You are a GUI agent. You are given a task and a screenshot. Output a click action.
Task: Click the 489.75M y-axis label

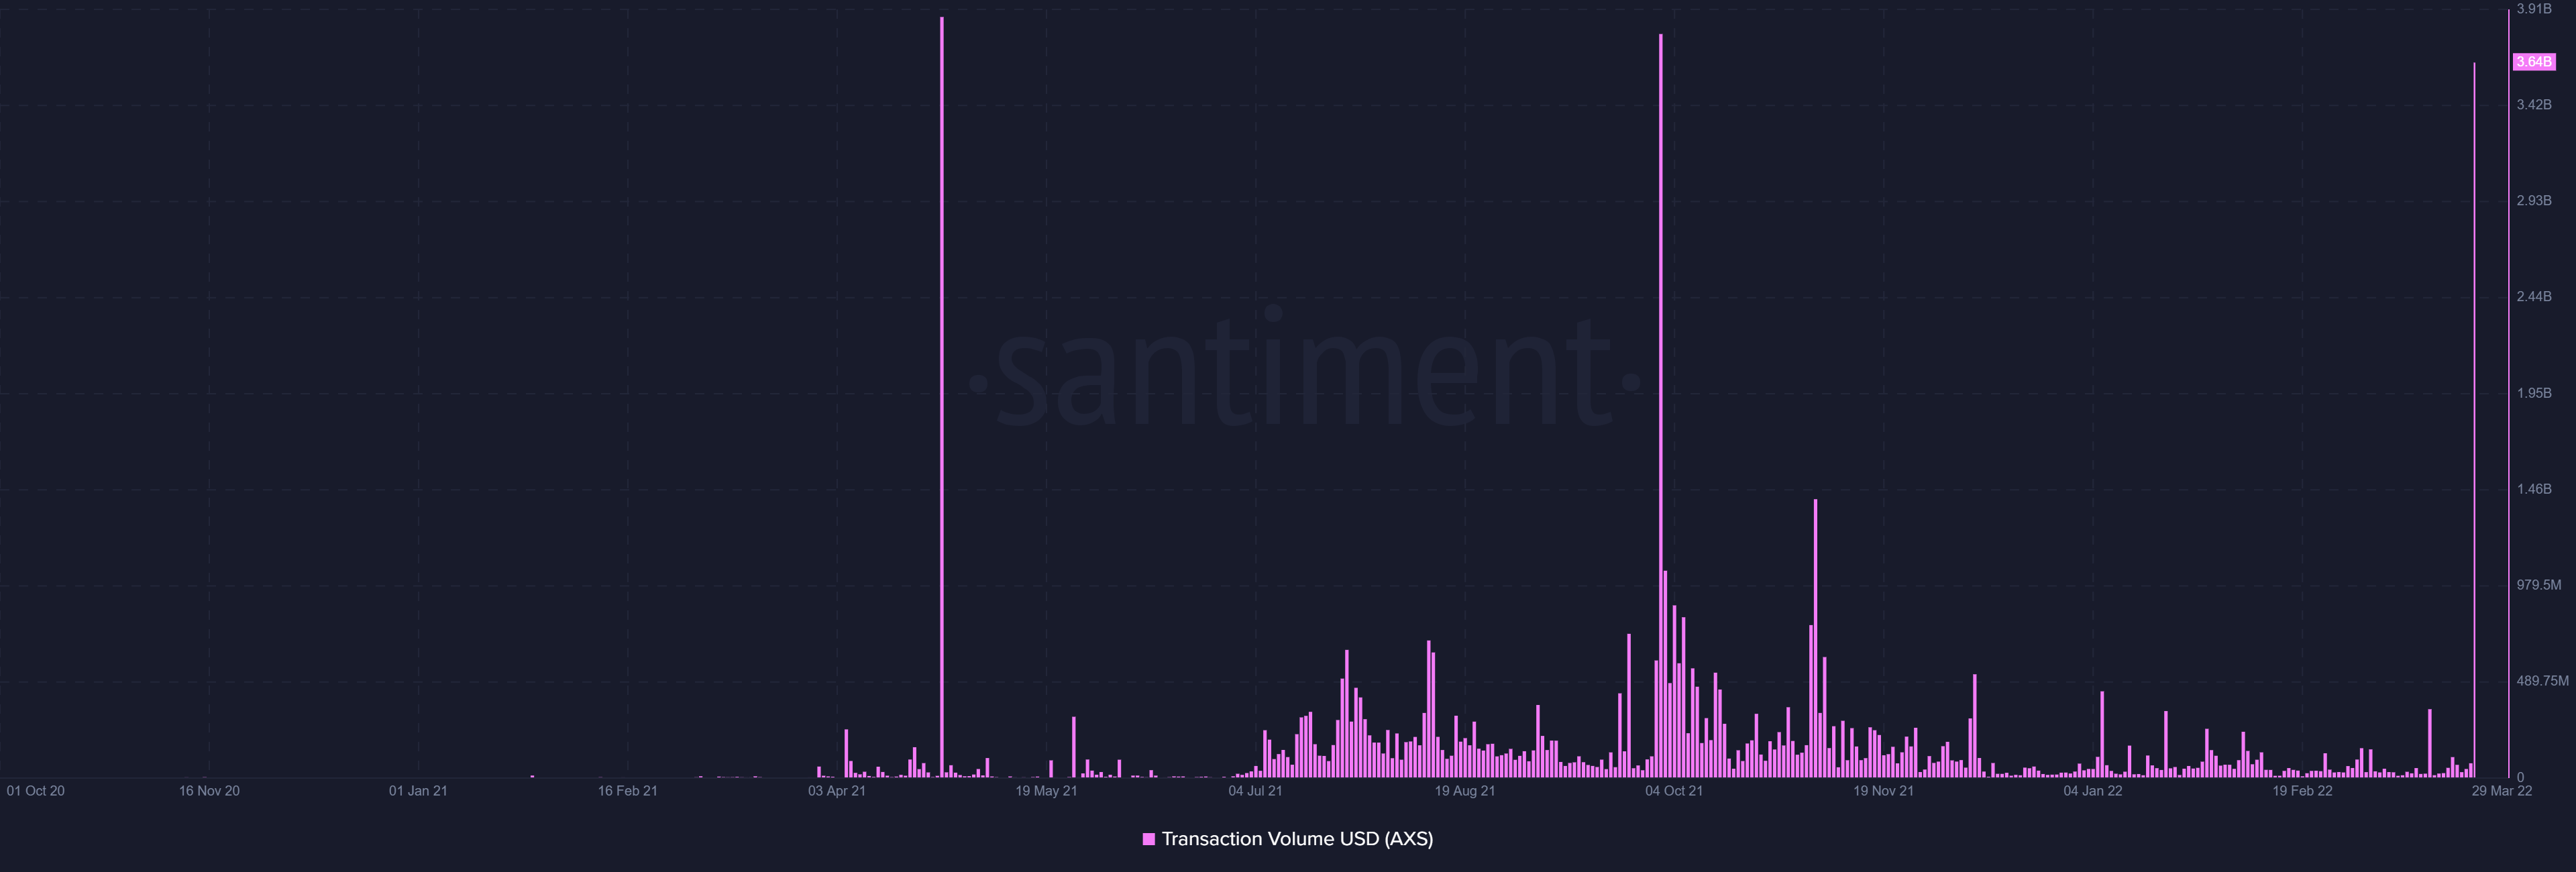(2542, 681)
